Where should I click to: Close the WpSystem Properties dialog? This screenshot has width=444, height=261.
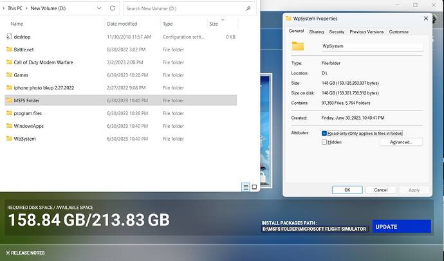[425, 19]
